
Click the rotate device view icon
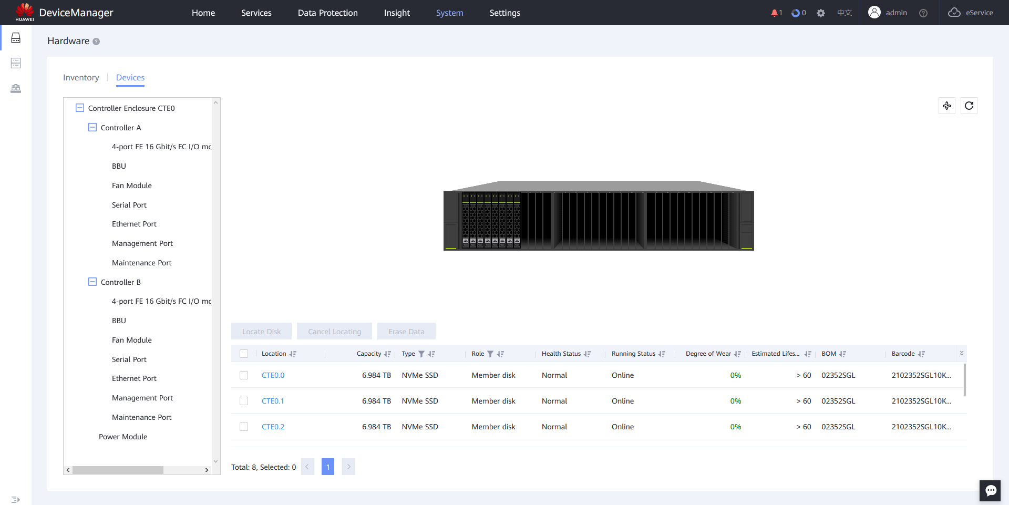947,106
